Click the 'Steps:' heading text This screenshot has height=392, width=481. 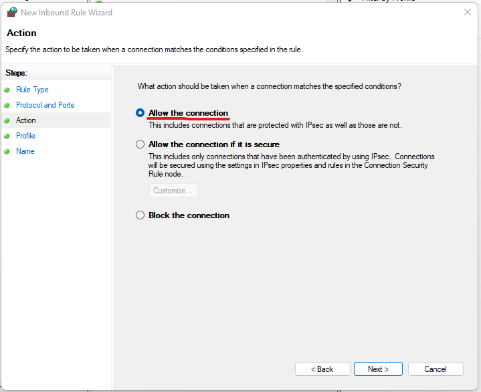tap(16, 73)
